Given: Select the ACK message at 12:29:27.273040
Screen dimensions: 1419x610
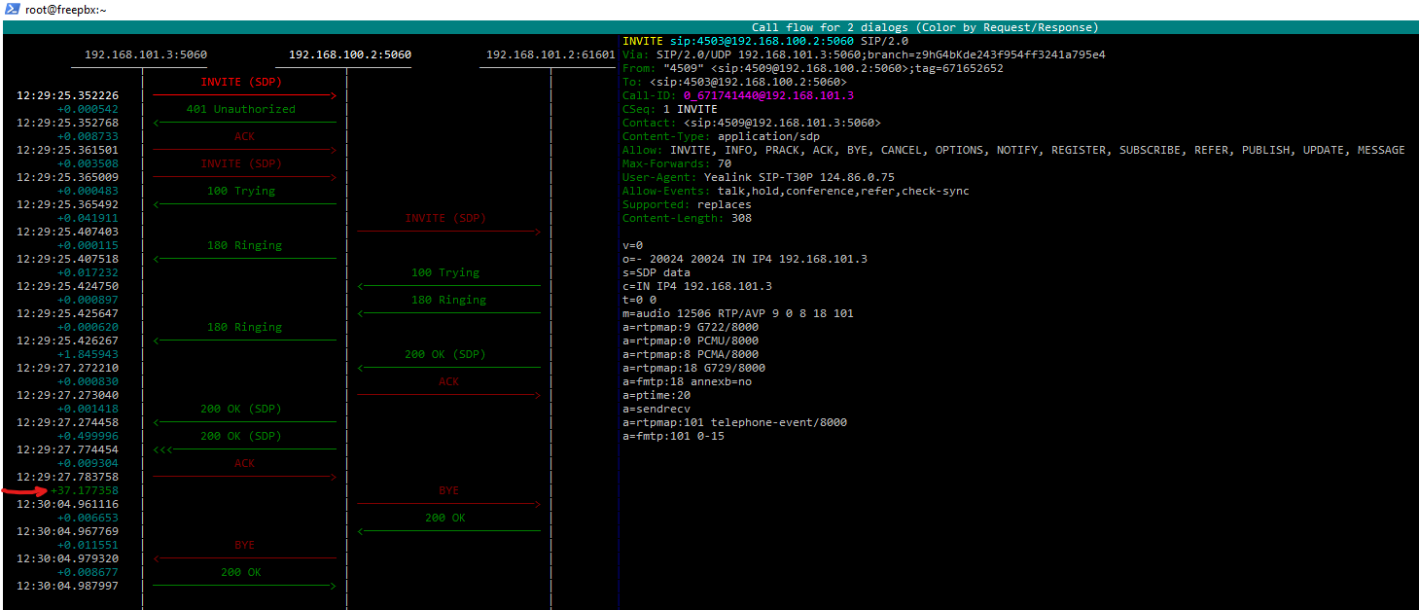Looking at the screenshot, I should click(448, 382).
